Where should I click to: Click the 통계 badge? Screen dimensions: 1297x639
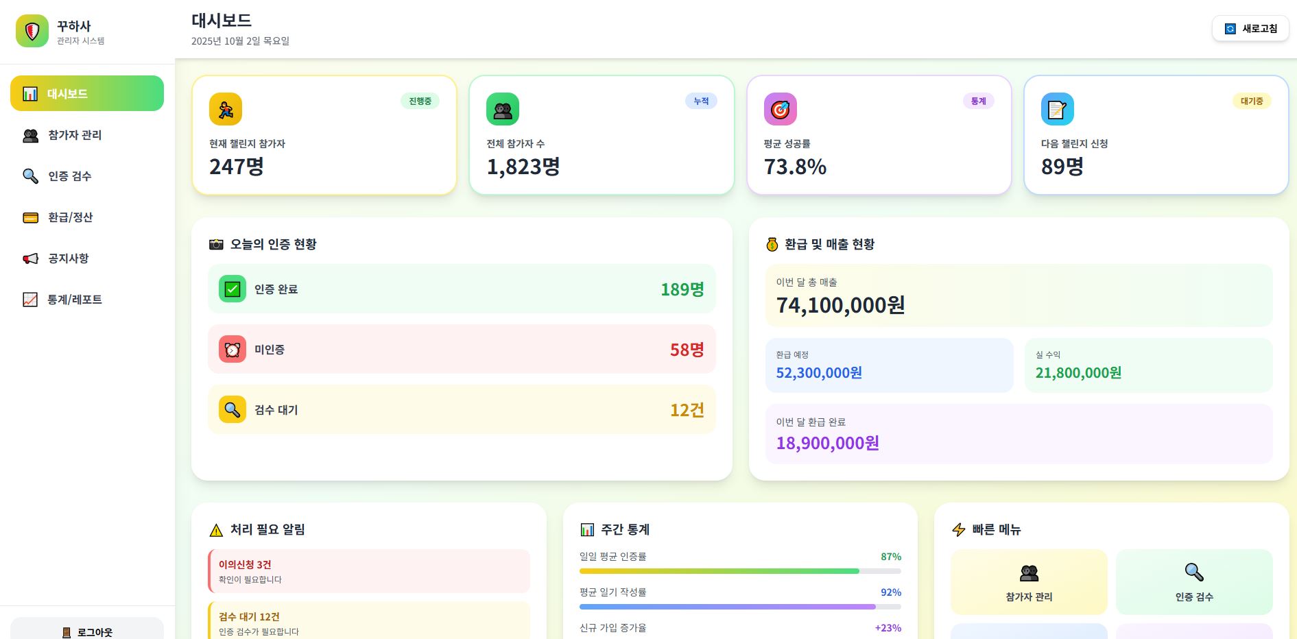coord(979,101)
